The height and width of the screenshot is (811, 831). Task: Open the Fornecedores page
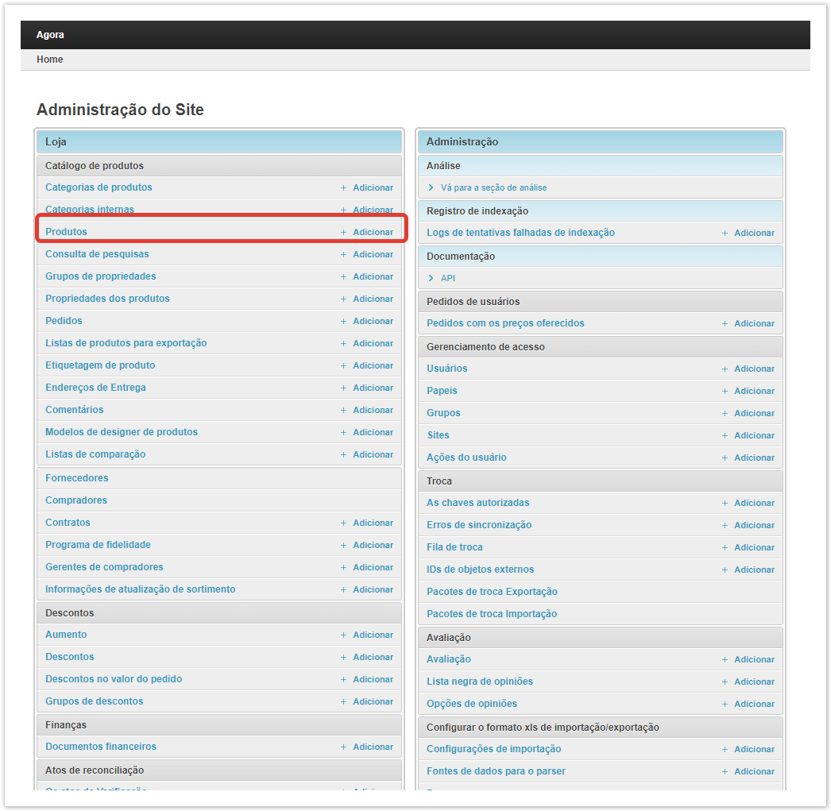point(76,478)
